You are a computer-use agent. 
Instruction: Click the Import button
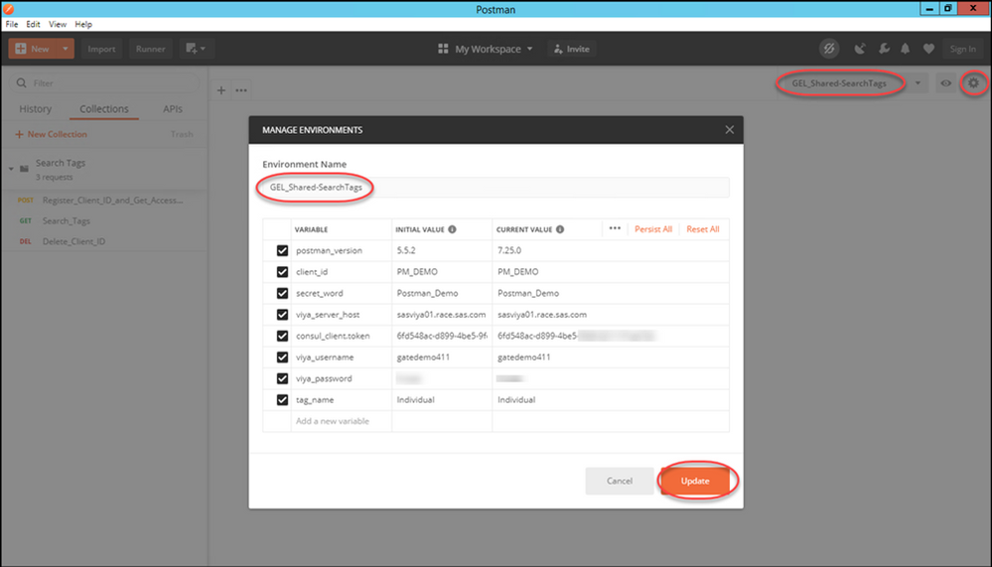pos(102,49)
